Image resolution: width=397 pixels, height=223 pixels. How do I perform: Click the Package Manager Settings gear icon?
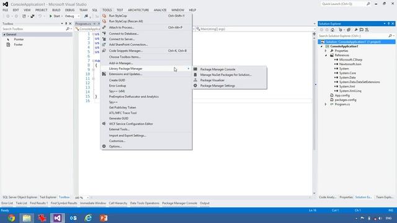point(195,85)
